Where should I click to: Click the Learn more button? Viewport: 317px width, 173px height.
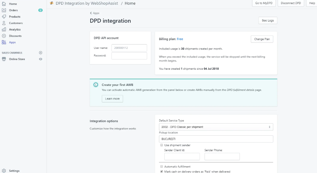tap(112, 99)
